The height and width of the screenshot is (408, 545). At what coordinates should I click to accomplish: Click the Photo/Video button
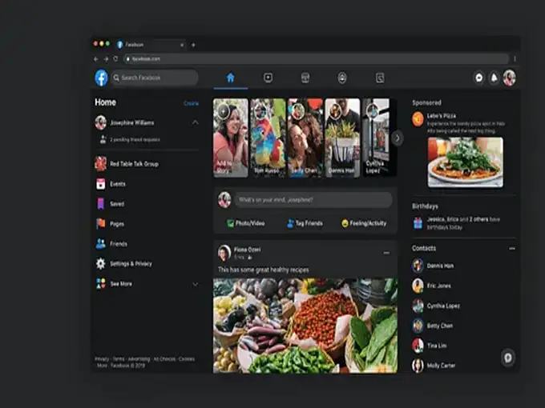coord(245,223)
